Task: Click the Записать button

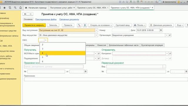Action: point(53,25)
